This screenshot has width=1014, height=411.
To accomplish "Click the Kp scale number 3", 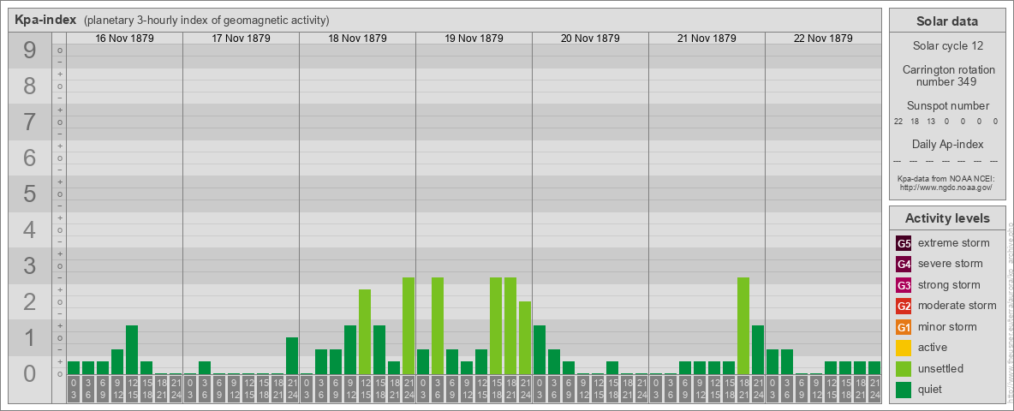I will click(30, 265).
